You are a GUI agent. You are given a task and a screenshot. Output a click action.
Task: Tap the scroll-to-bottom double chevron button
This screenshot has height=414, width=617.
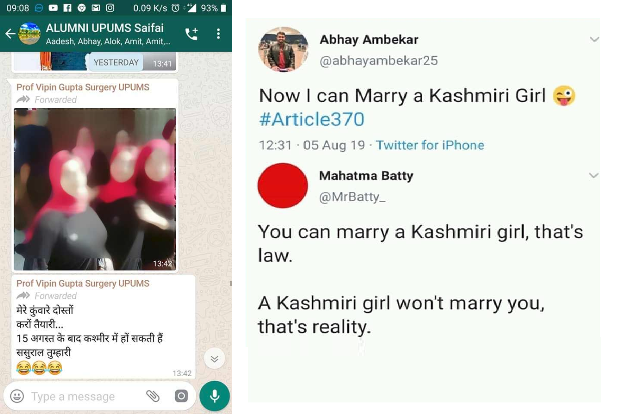click(215, 359)
